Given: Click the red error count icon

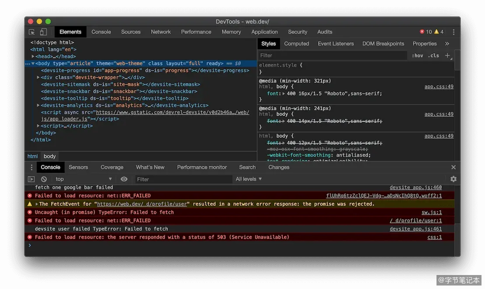Looking at the screenshot, I should (422, 31).
